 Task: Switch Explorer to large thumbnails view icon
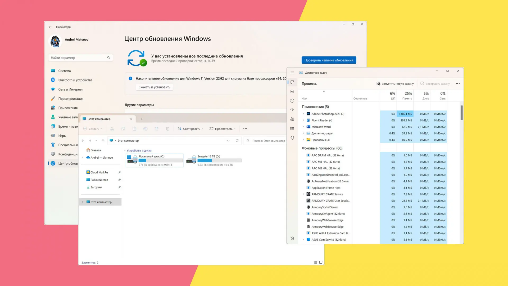321,262
